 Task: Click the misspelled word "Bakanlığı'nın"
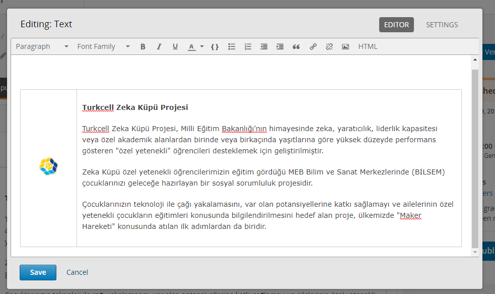coord(244,129)
